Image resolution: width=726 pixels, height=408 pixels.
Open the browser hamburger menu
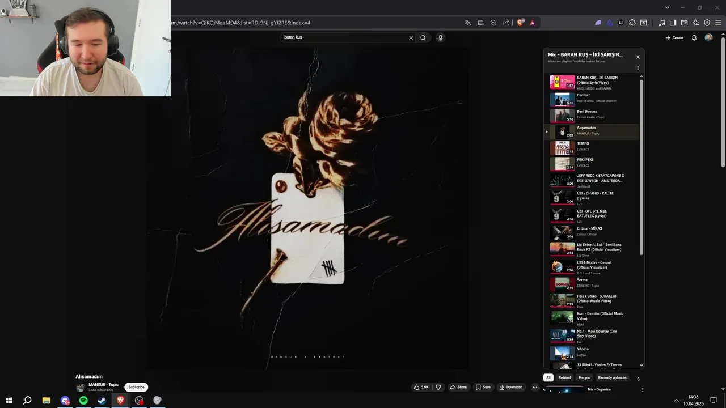point(719,23)
